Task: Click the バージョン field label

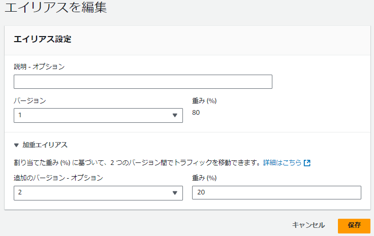Action: 30,100
